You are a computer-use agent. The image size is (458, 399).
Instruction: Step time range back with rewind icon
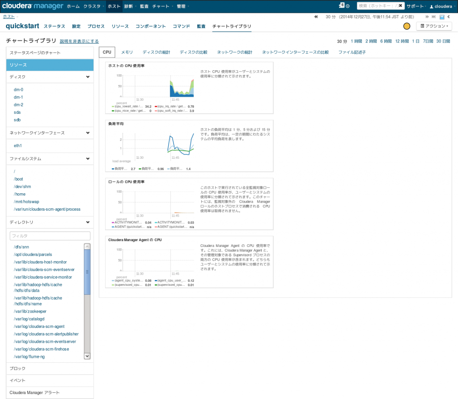pyautogui.click(x=316, y=17)
